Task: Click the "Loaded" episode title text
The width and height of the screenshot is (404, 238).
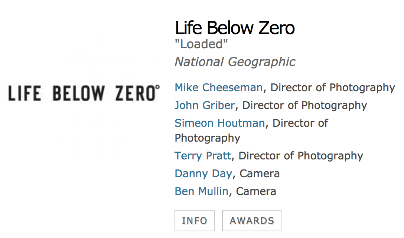Action: pos(201,44)
